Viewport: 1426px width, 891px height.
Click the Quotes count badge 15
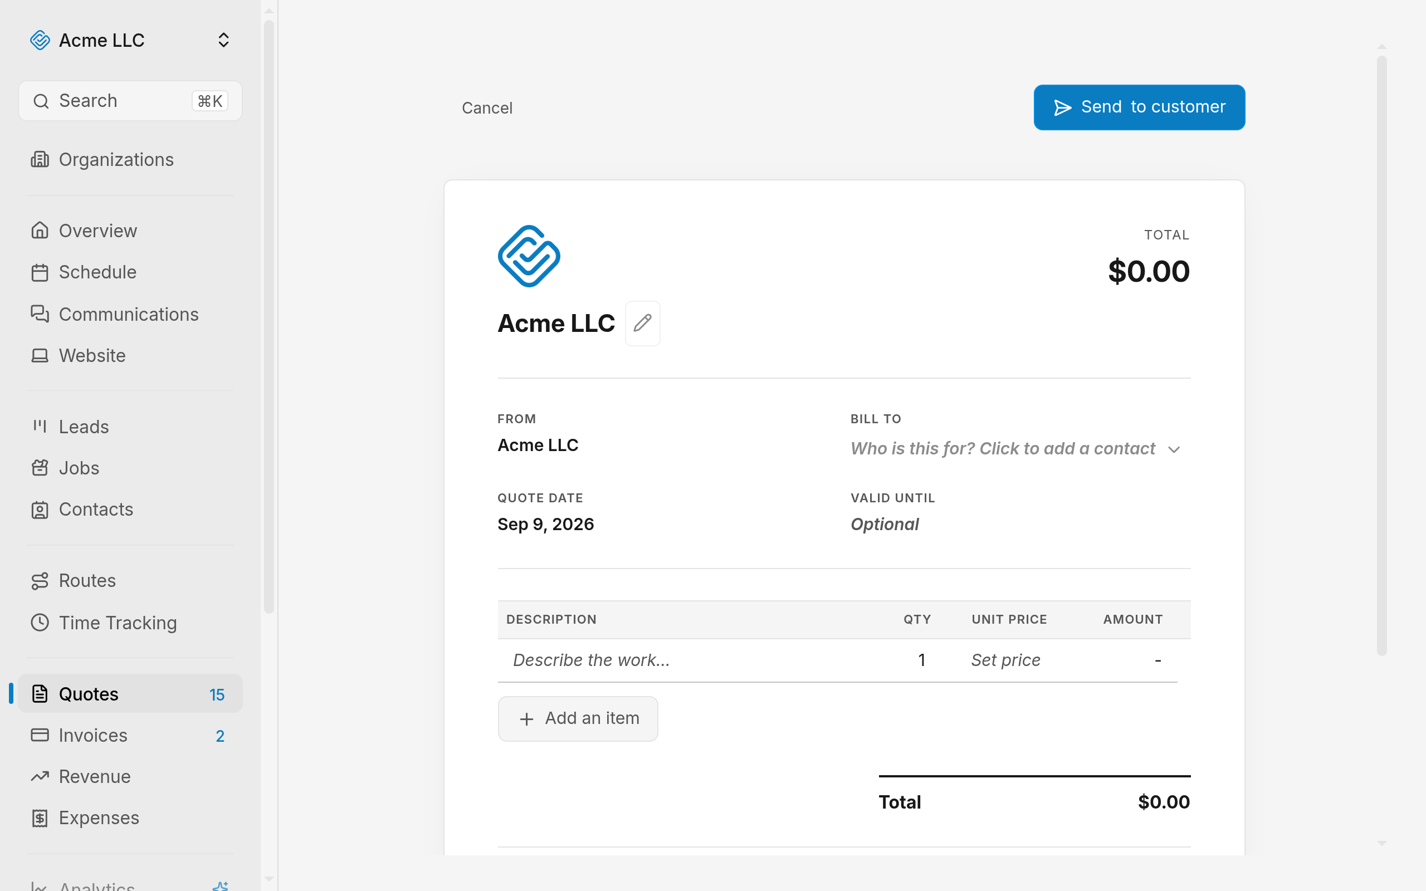(217, 695)
